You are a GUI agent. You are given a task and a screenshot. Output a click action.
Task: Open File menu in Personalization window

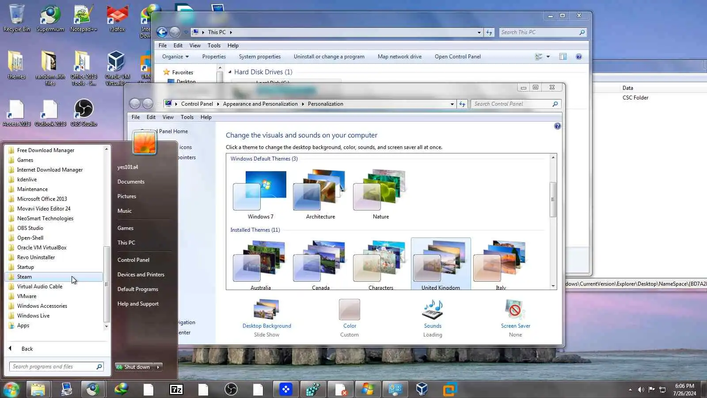coord(136,117)
